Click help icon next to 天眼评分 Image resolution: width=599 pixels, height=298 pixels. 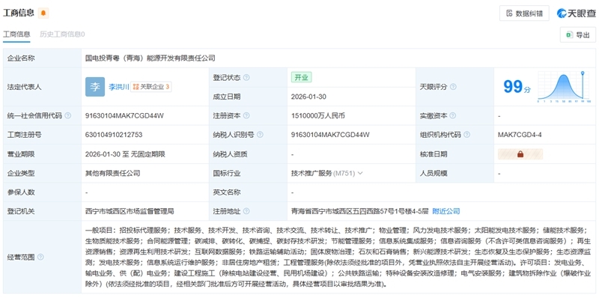[x=453, y=87]
